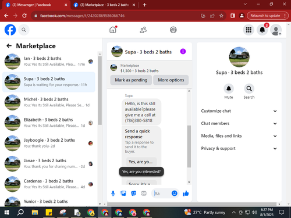Open Chrome tab search dropdown arrow

(x=245, y=4)
